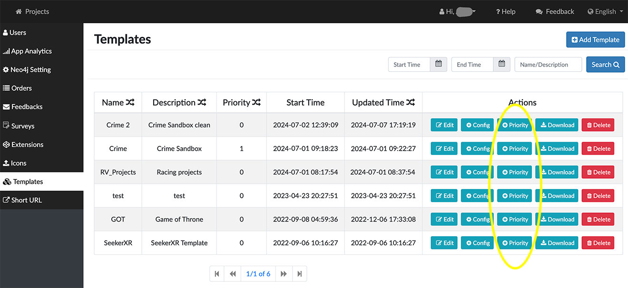Screen dimensions: 628x288
Task: Download the SeekerXR template
Action: pos(557,243)
